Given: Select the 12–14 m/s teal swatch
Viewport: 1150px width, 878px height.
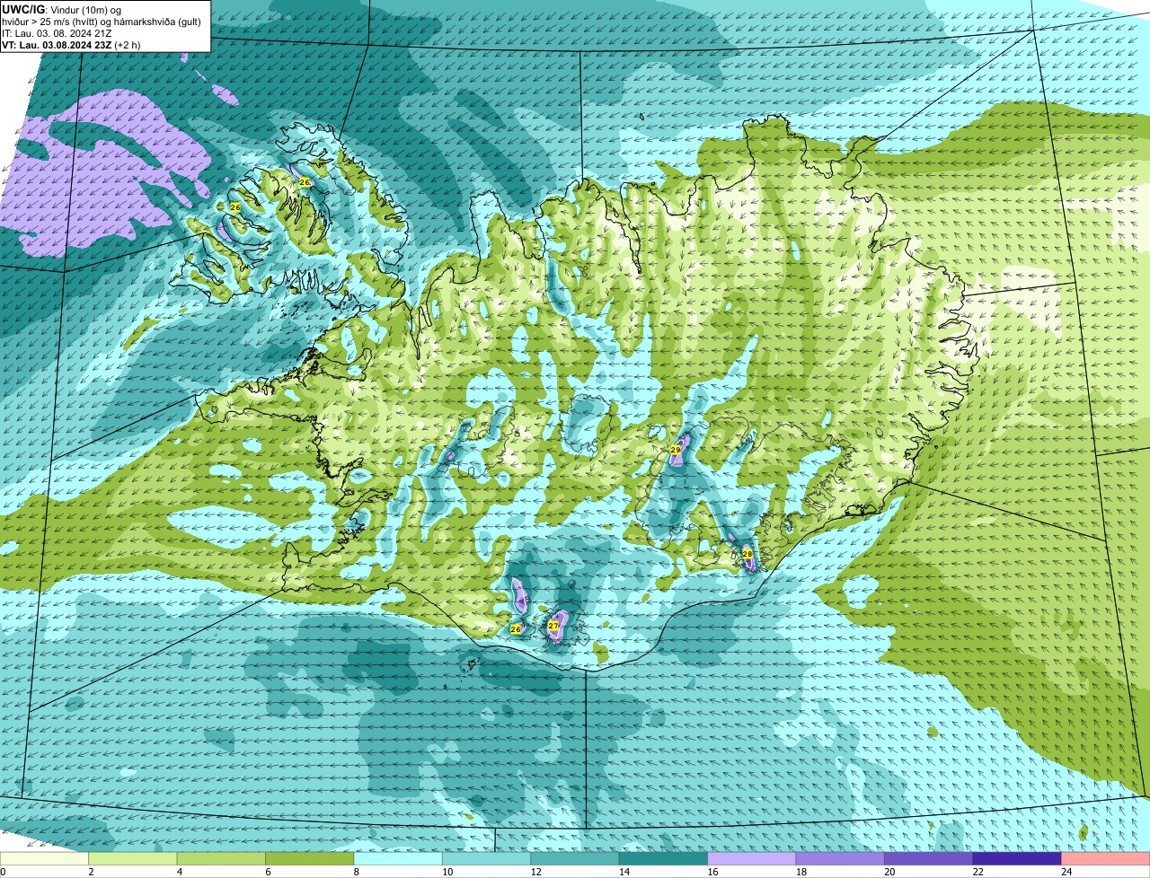Looking at the screenshot, I should point(575,858).
